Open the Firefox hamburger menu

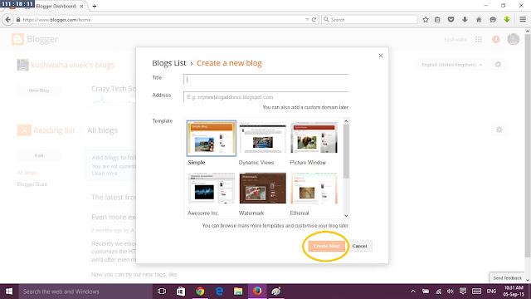point(523,20)
